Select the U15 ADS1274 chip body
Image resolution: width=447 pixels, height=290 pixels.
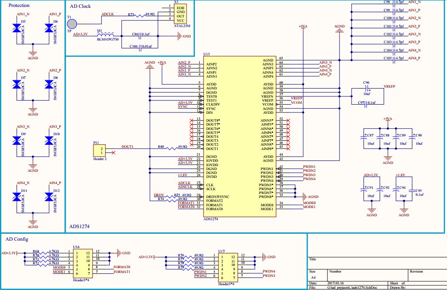tap(240, 136)
